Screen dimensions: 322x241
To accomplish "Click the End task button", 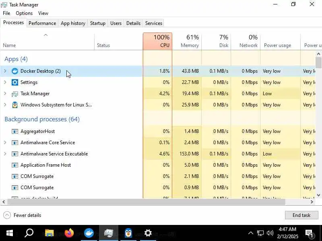I will click(x=301, y=215).
